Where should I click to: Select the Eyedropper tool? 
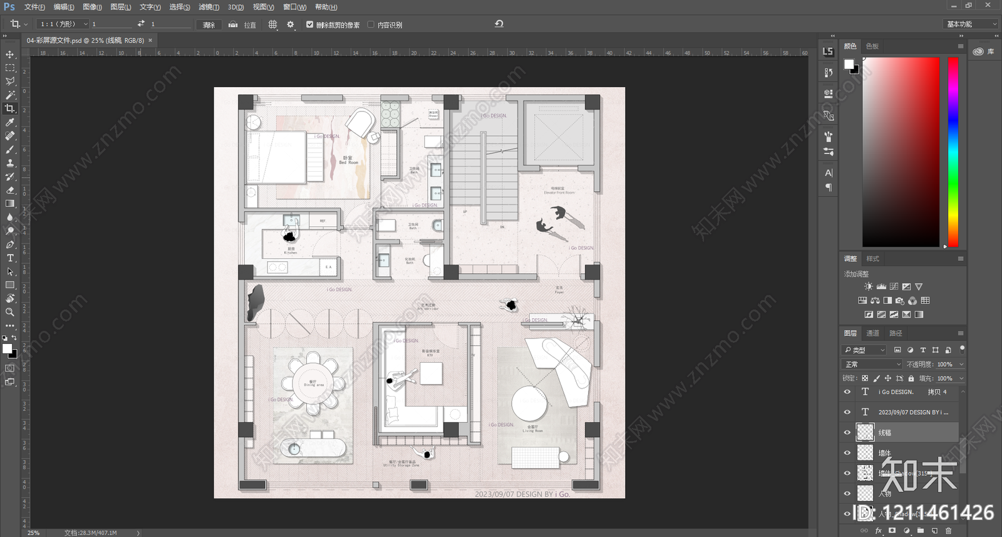coord(10,122)
